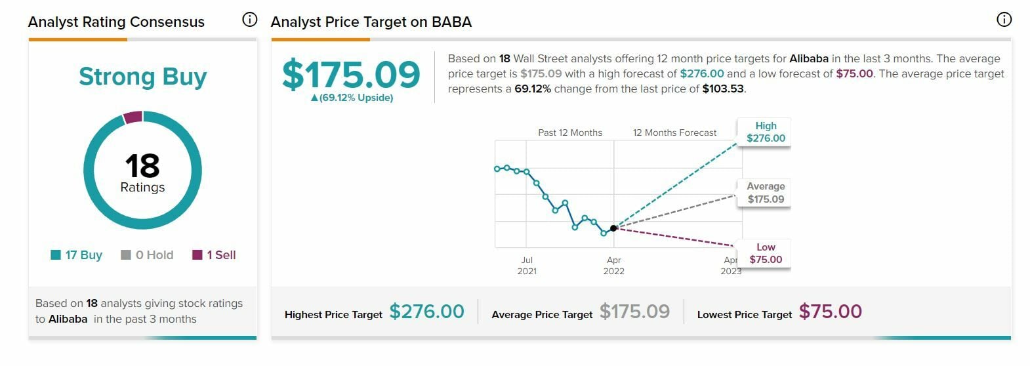Click the Jul 2021 axis label
1030x366 pixels.
click(527, 266)
